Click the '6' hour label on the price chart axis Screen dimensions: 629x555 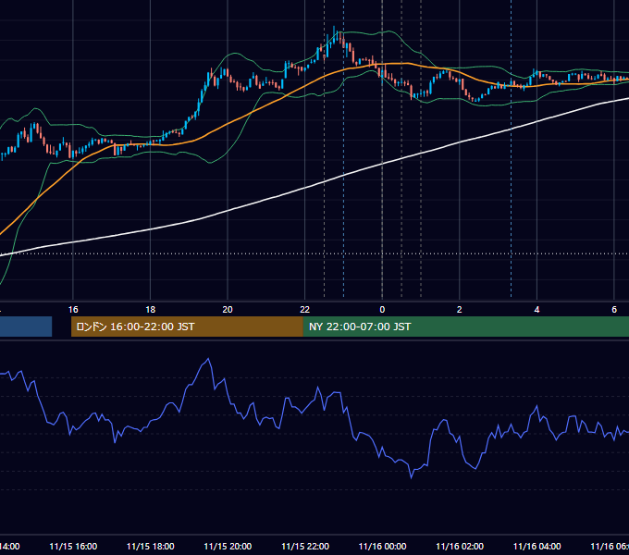tap(614, 309)
